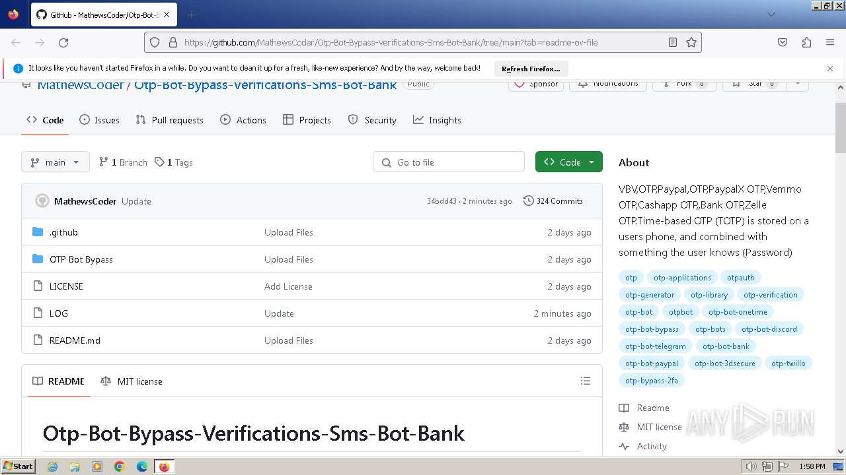846x475 pixels.
Task: View the 1 Tags link
Action: 174,162
